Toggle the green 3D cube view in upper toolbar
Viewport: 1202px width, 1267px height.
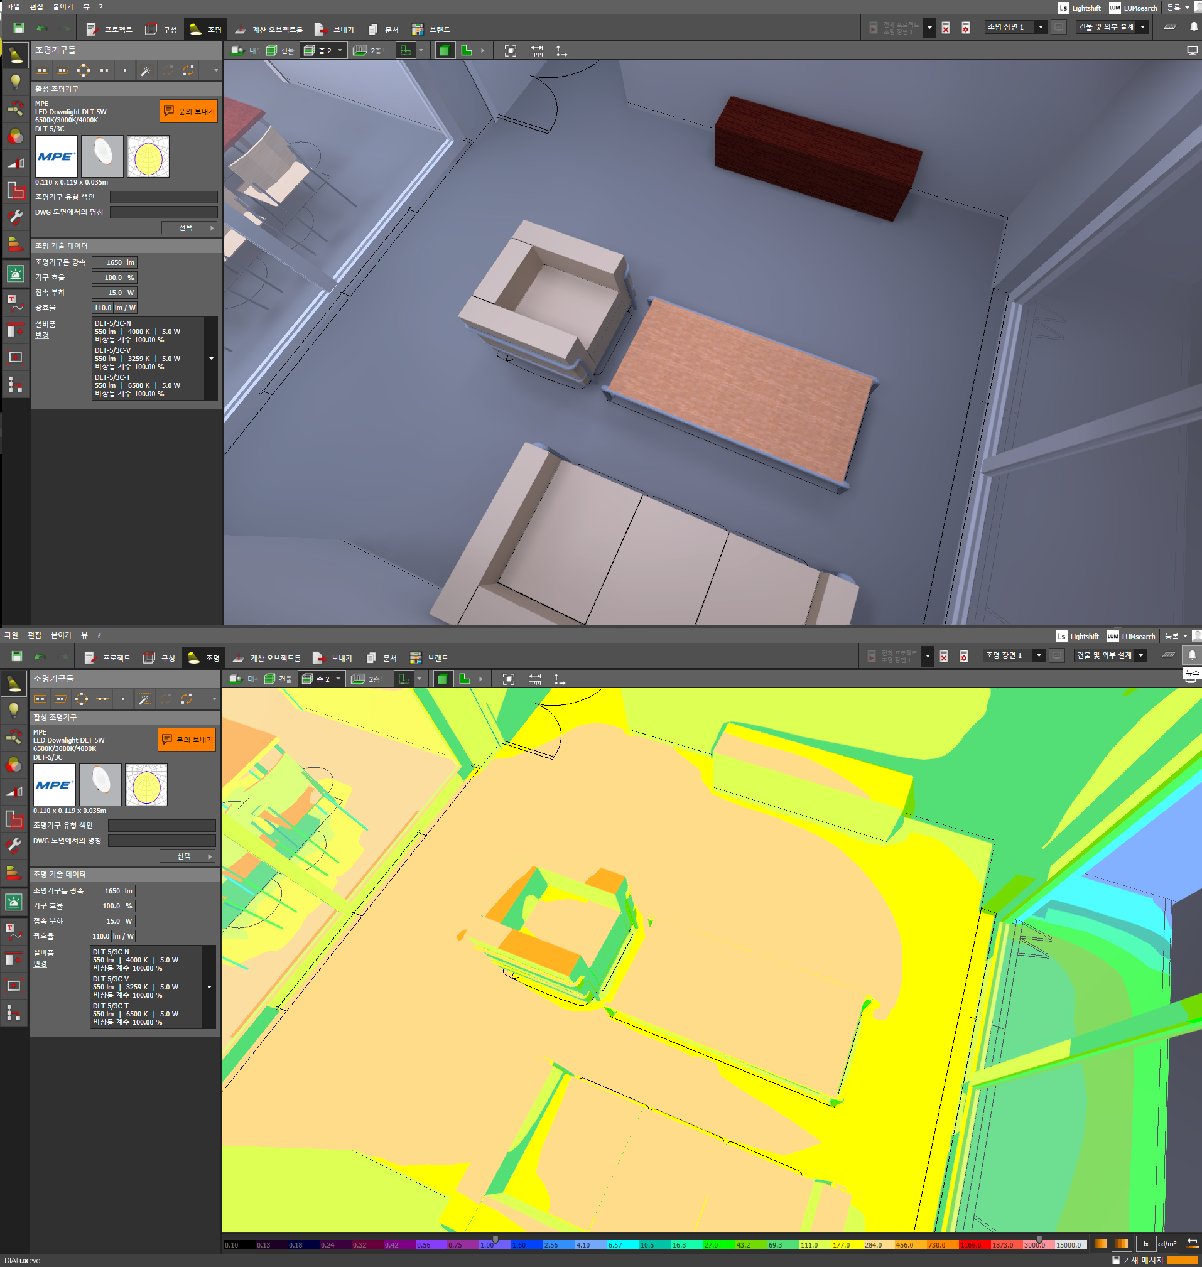(444, 51)
